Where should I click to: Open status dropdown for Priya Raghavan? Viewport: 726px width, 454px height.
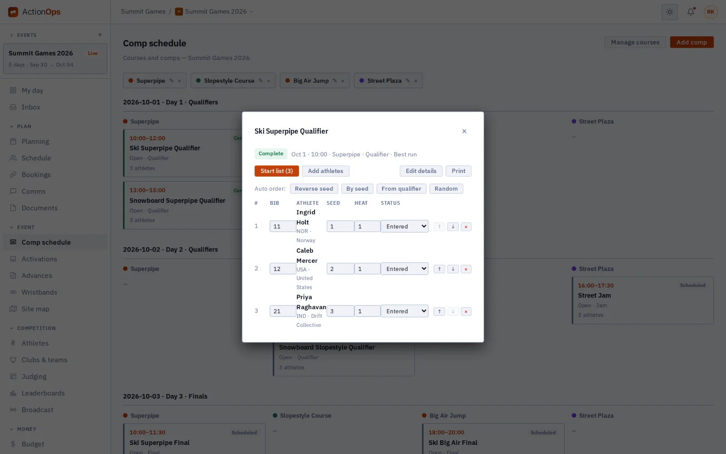(x=404, y=311)
